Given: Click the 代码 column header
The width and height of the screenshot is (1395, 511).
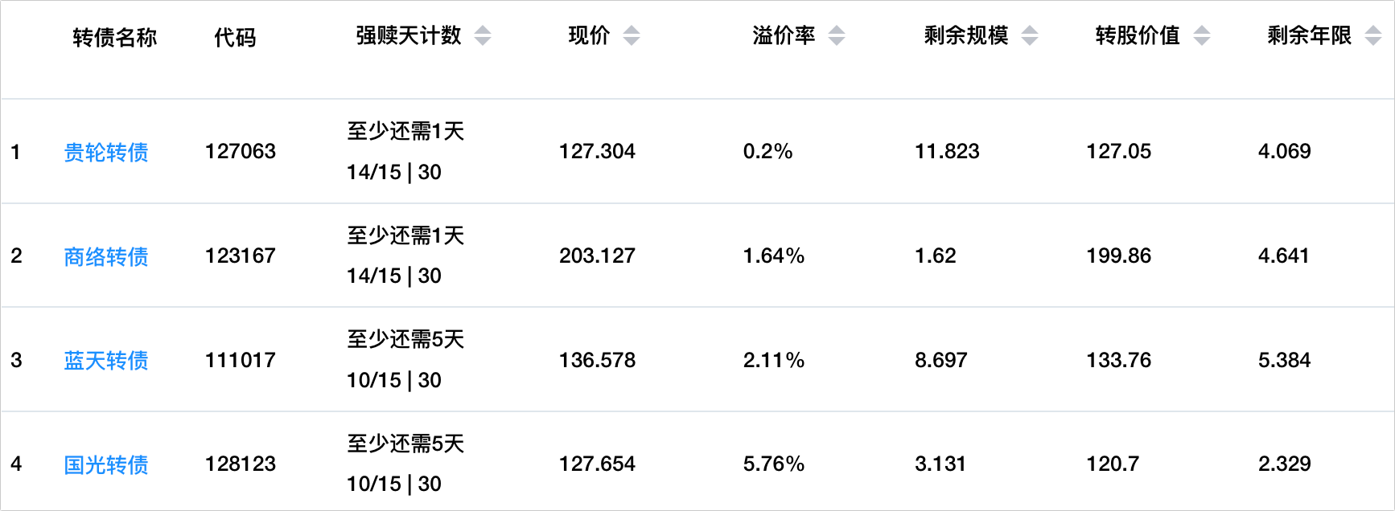Looking at the screenshot, I should pyautogui.click(x=235, y=37).
